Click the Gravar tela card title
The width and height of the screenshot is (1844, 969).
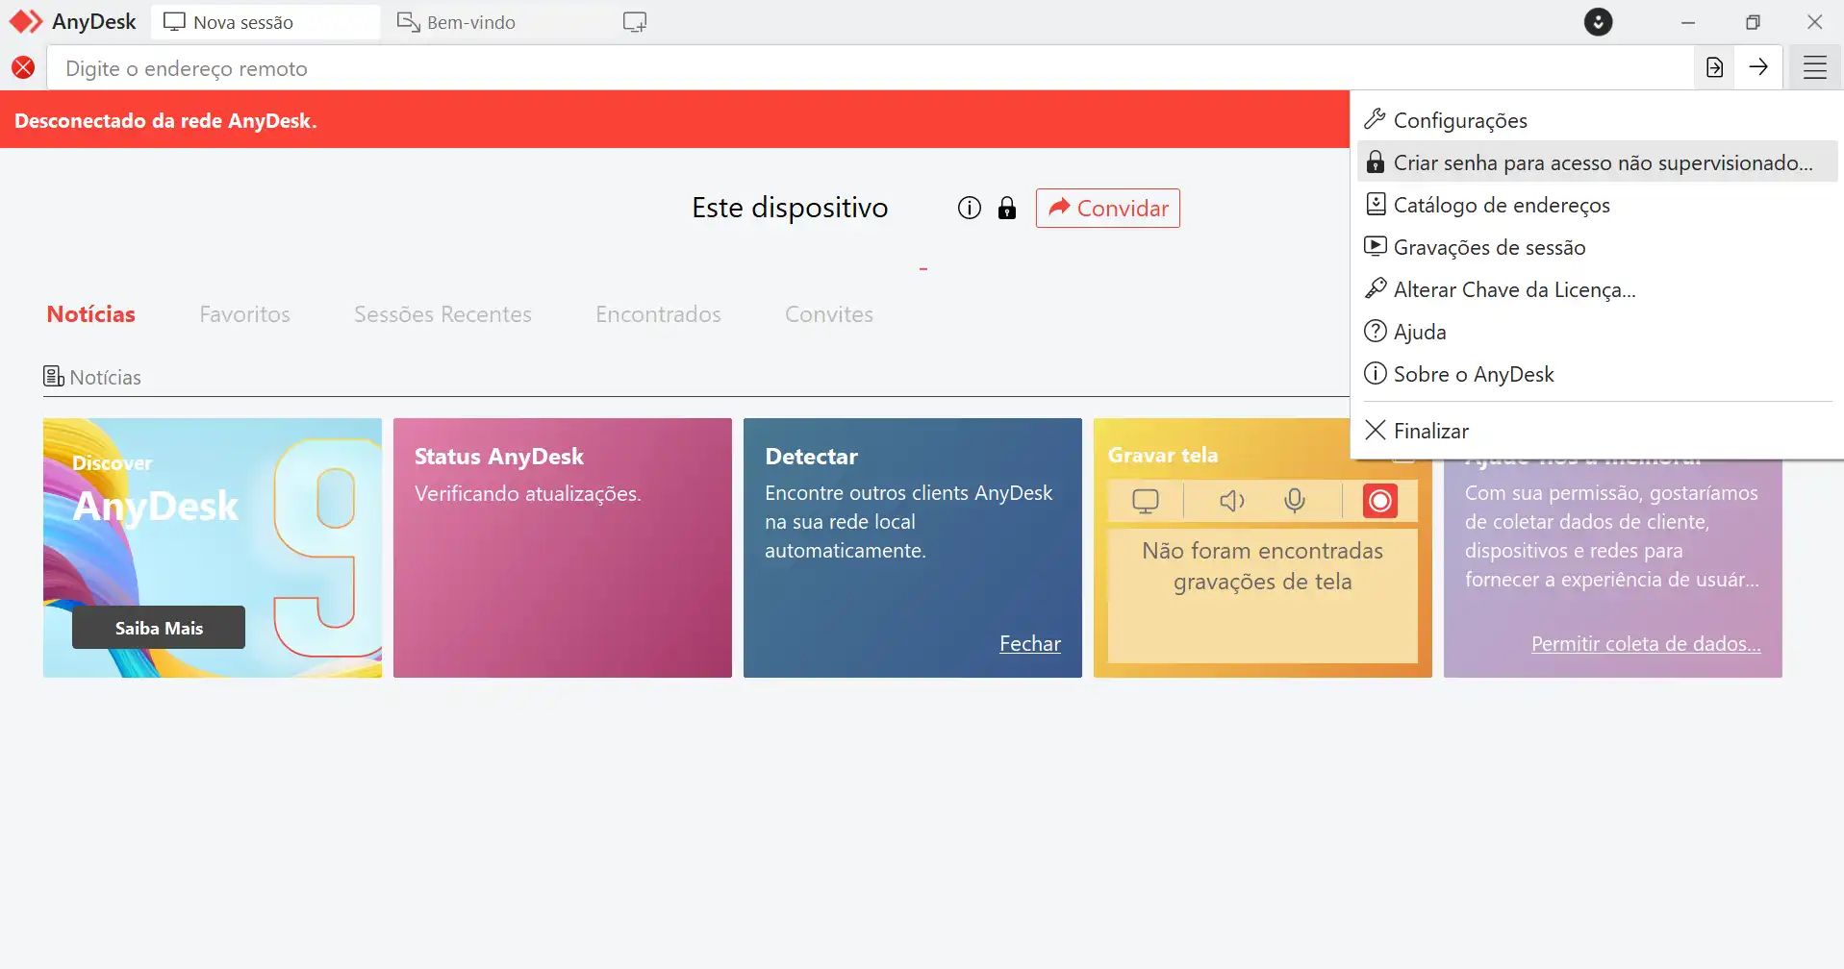1163,455
